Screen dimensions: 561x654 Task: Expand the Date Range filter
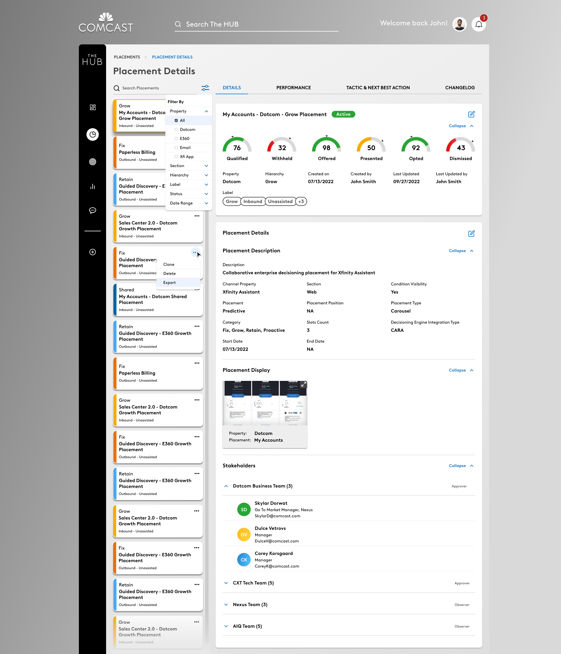[188, 203]
